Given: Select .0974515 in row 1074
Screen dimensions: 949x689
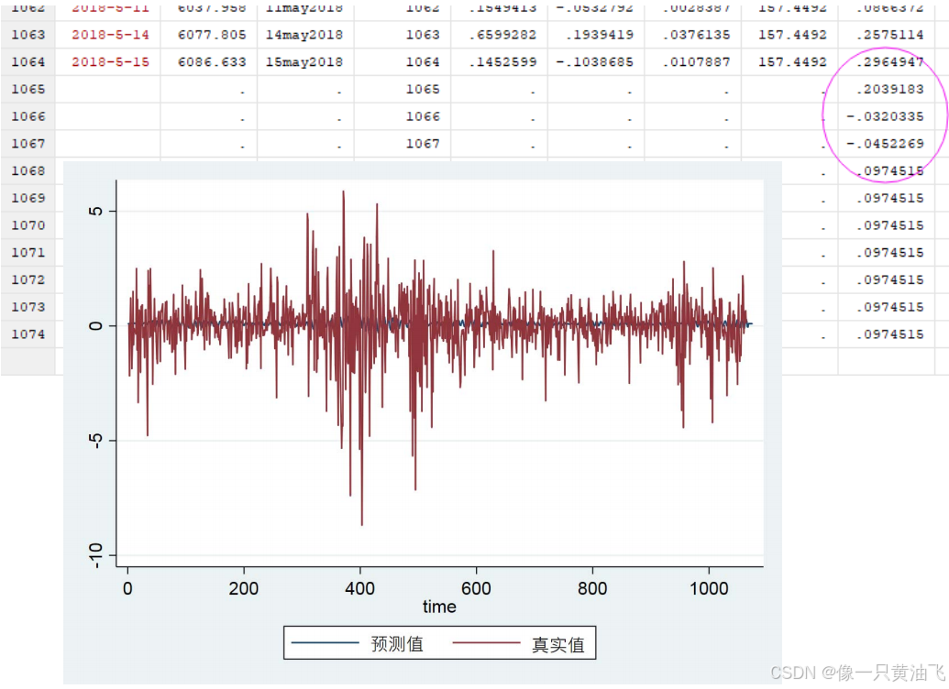Looking at the screenshot, I should 889,334.
